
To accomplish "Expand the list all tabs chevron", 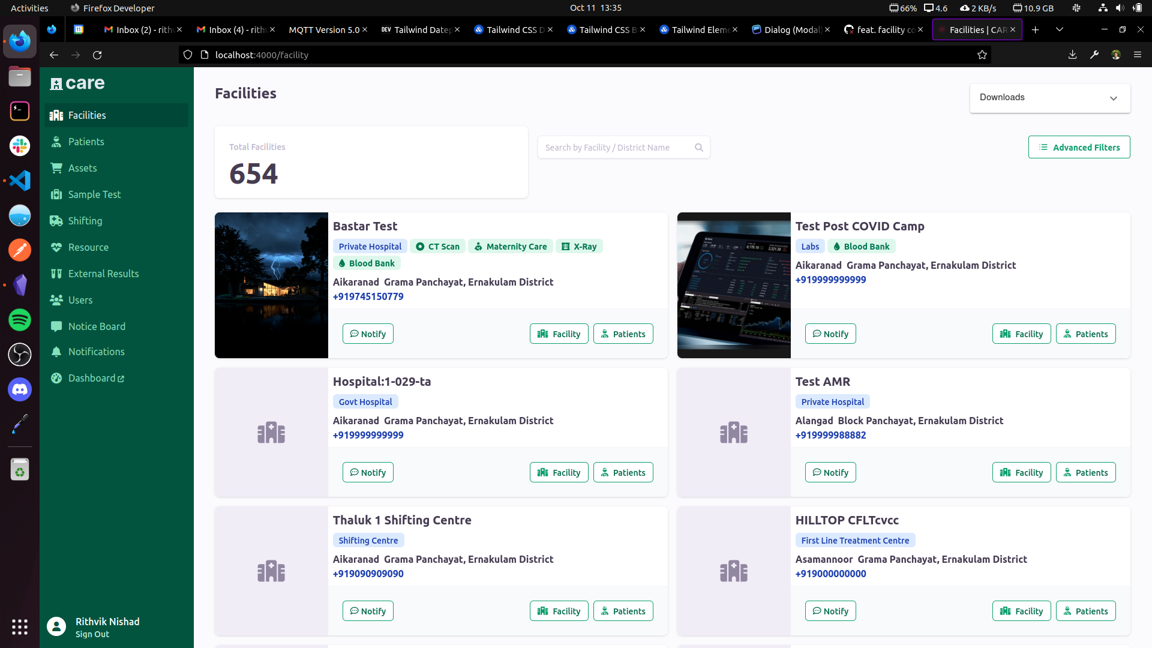I will [x=1060, y=29].
